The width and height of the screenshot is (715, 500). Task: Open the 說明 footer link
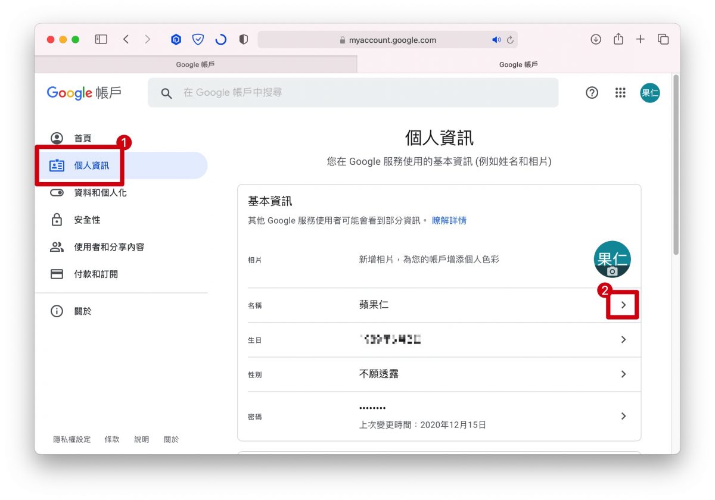pyautogui.click(x=142, y=439)
